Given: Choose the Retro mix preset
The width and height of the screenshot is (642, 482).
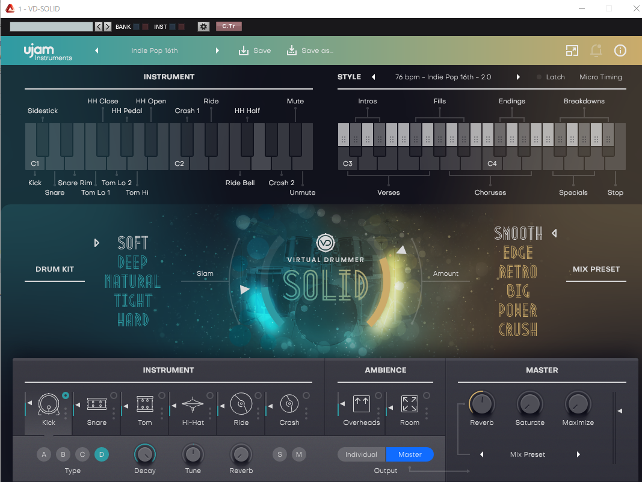Looking at the screenshot, I should point(518,272).
